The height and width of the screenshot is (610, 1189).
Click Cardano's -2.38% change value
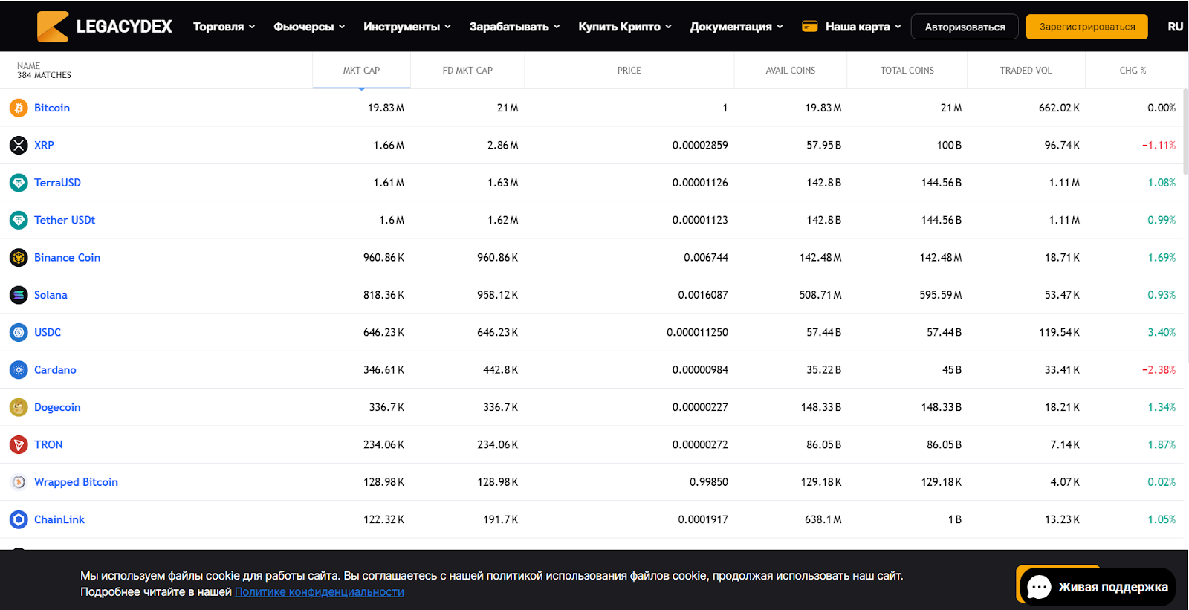point(1159,370)
